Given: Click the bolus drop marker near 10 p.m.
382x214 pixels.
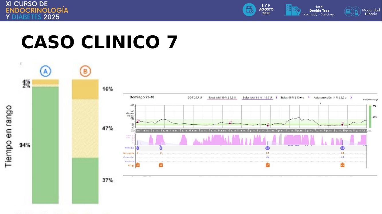Looking at the screenshot, I should (342, 148).
